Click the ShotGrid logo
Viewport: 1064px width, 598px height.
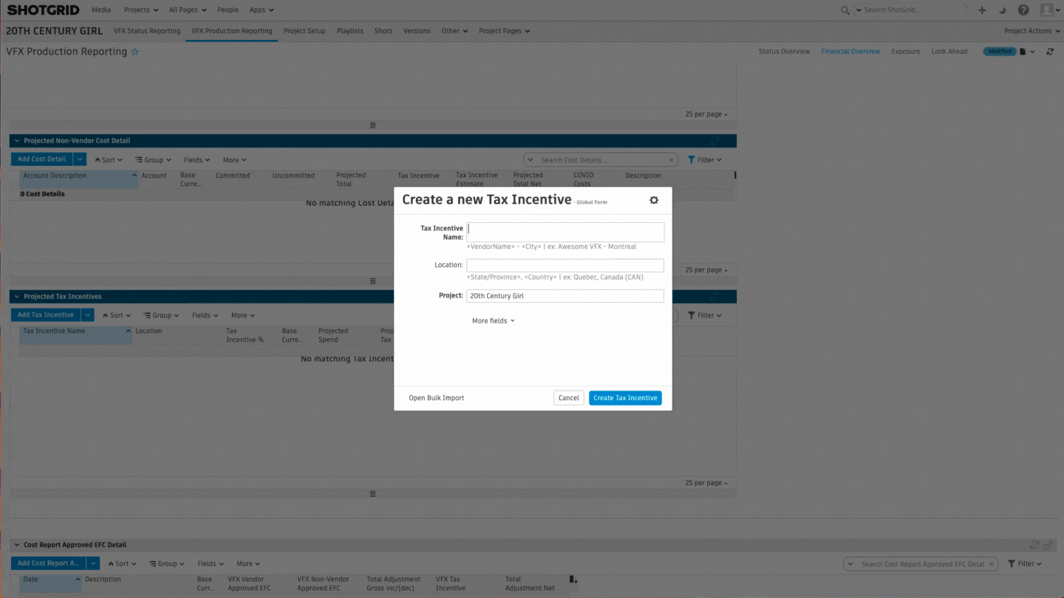[44, 10]
